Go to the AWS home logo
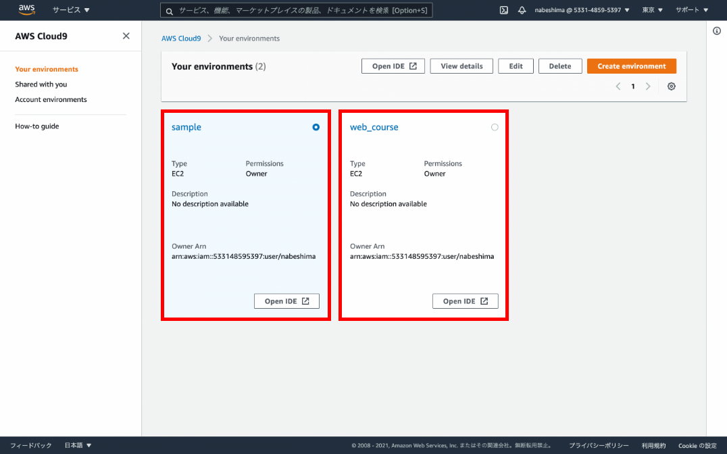 tap(26, 9)
